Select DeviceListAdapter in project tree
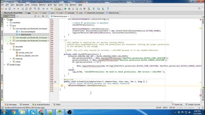This screenshot has width=205, height=115. (28, 32)
